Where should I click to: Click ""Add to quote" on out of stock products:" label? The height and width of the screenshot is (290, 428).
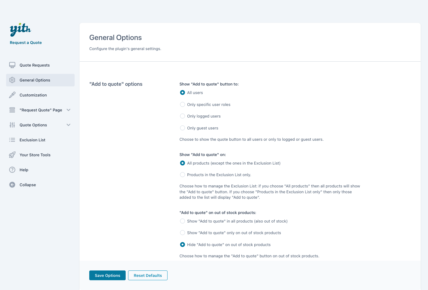[x=218, y=212]
